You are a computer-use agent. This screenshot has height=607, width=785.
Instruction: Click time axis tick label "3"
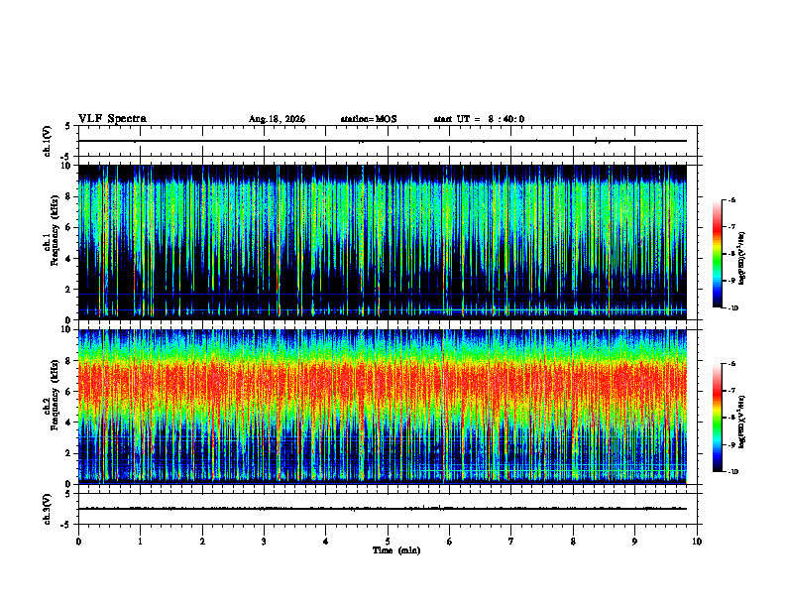(x=264, y=542)
